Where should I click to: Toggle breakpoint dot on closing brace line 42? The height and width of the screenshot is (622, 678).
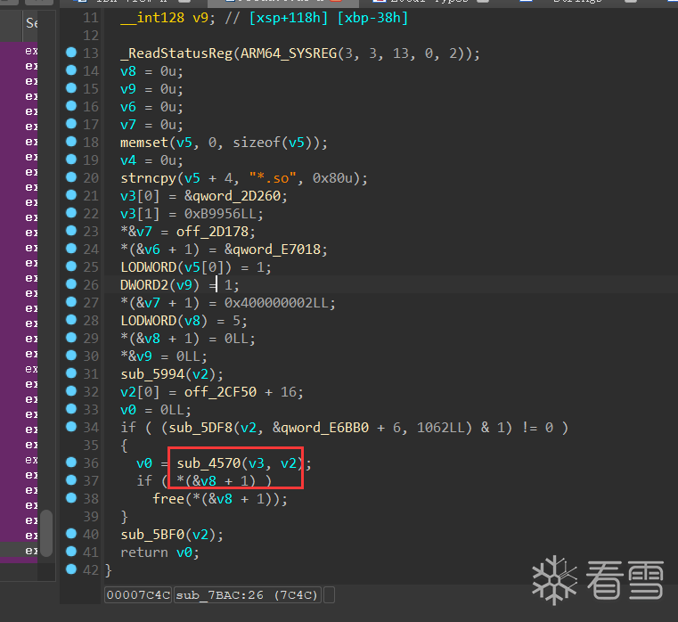coord(71,569)
